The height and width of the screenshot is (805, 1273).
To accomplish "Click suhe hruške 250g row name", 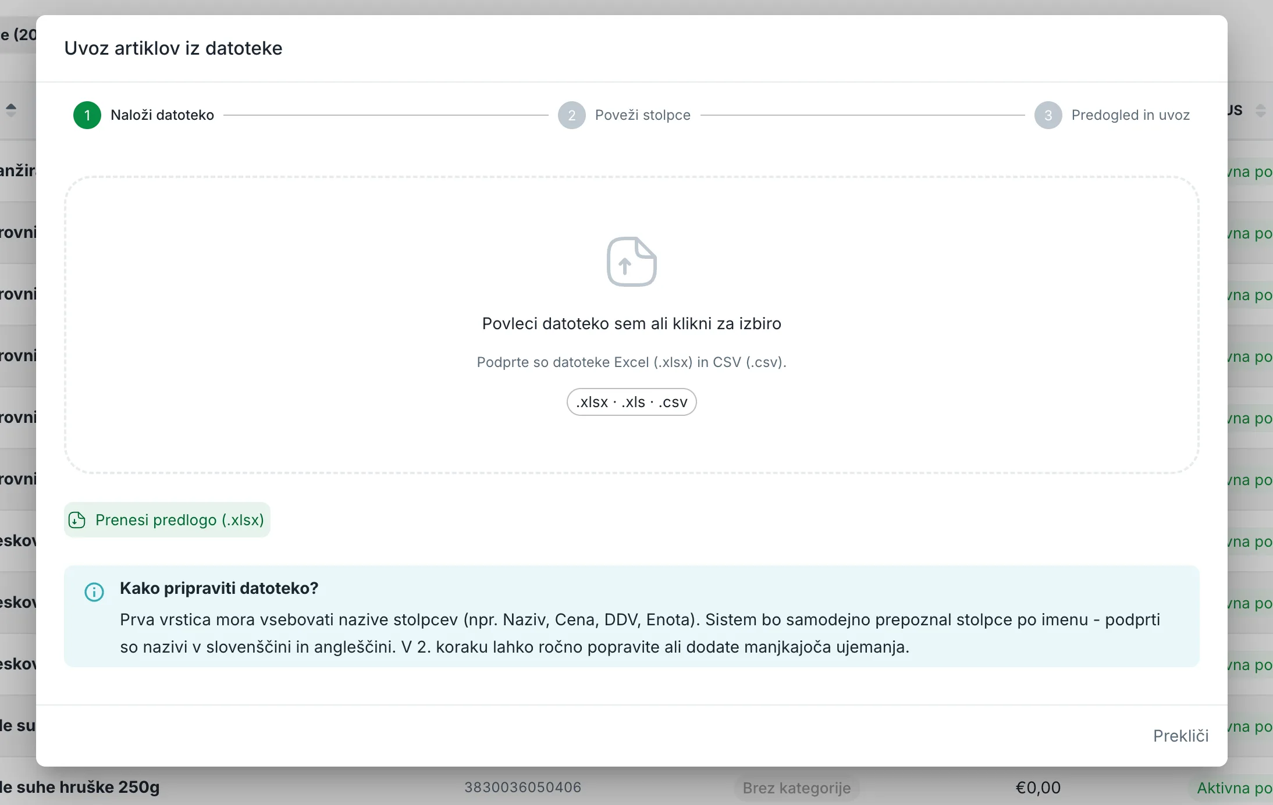I will click(x=80, y=787).
